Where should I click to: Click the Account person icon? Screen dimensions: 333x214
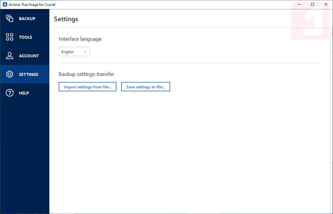point(10,56)
